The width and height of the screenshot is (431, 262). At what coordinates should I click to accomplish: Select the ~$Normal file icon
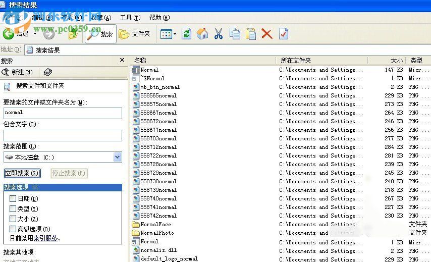(x=136, y=79)
